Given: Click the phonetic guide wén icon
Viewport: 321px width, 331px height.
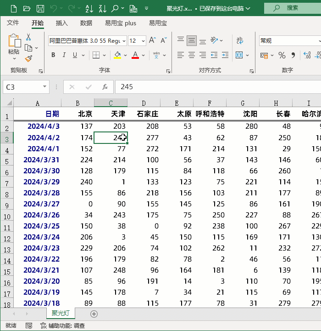Looking at the screenshot, I should [x=156, y=55].
